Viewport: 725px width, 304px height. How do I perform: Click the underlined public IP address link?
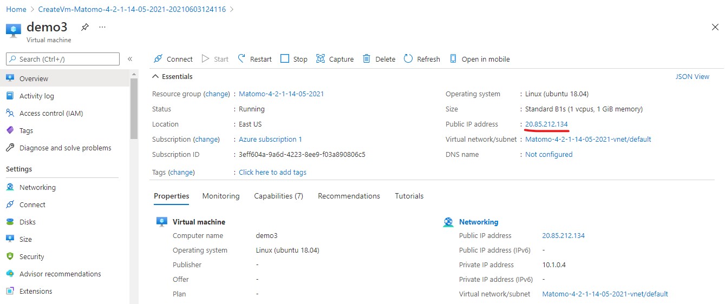point(546,124)
